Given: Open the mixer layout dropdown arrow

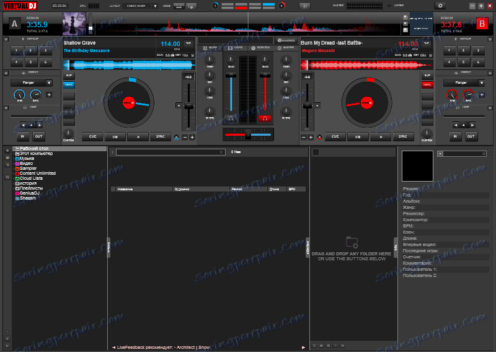Looking at the screenshot, I should 155,6.
